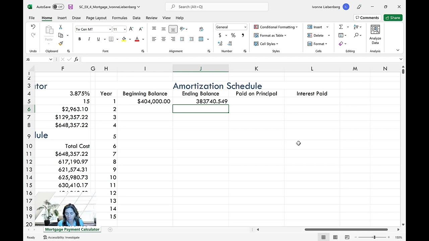
Task: Apply italic formatting
Action: [89, 39]
